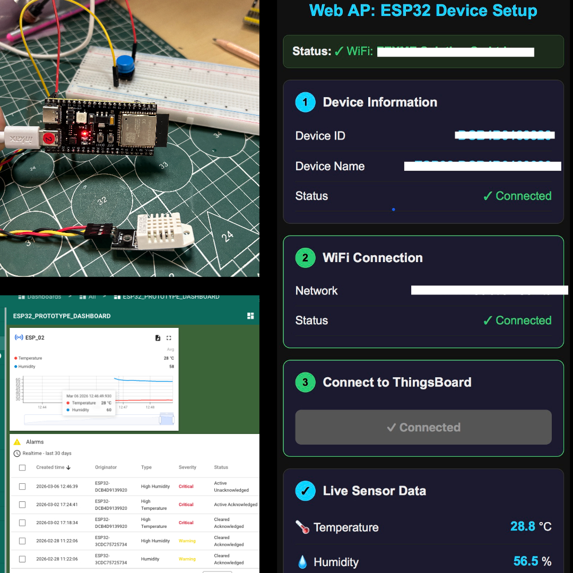Sort alarms by Type column
Viewport: 573px width, 573px height.
146,467
